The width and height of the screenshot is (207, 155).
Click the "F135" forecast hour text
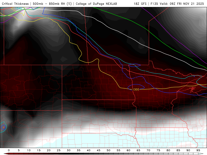point(154,4)
